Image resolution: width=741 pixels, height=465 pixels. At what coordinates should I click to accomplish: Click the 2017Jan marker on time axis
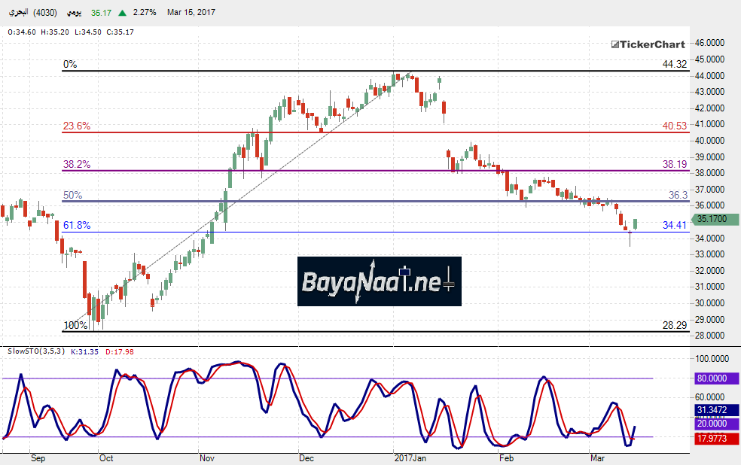click(x=410, y=457)
